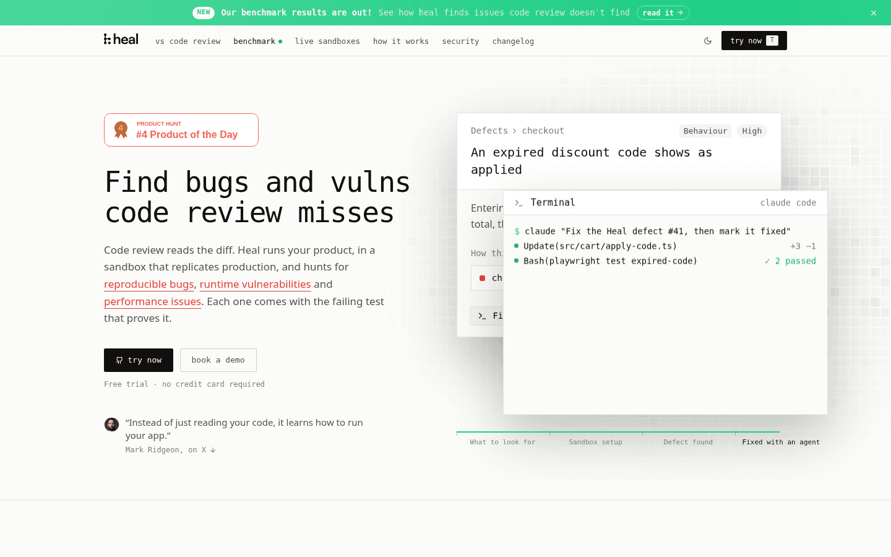Click the 'try now' button in the header
This screenshot has height=557, width=891.
click(754, 41)
